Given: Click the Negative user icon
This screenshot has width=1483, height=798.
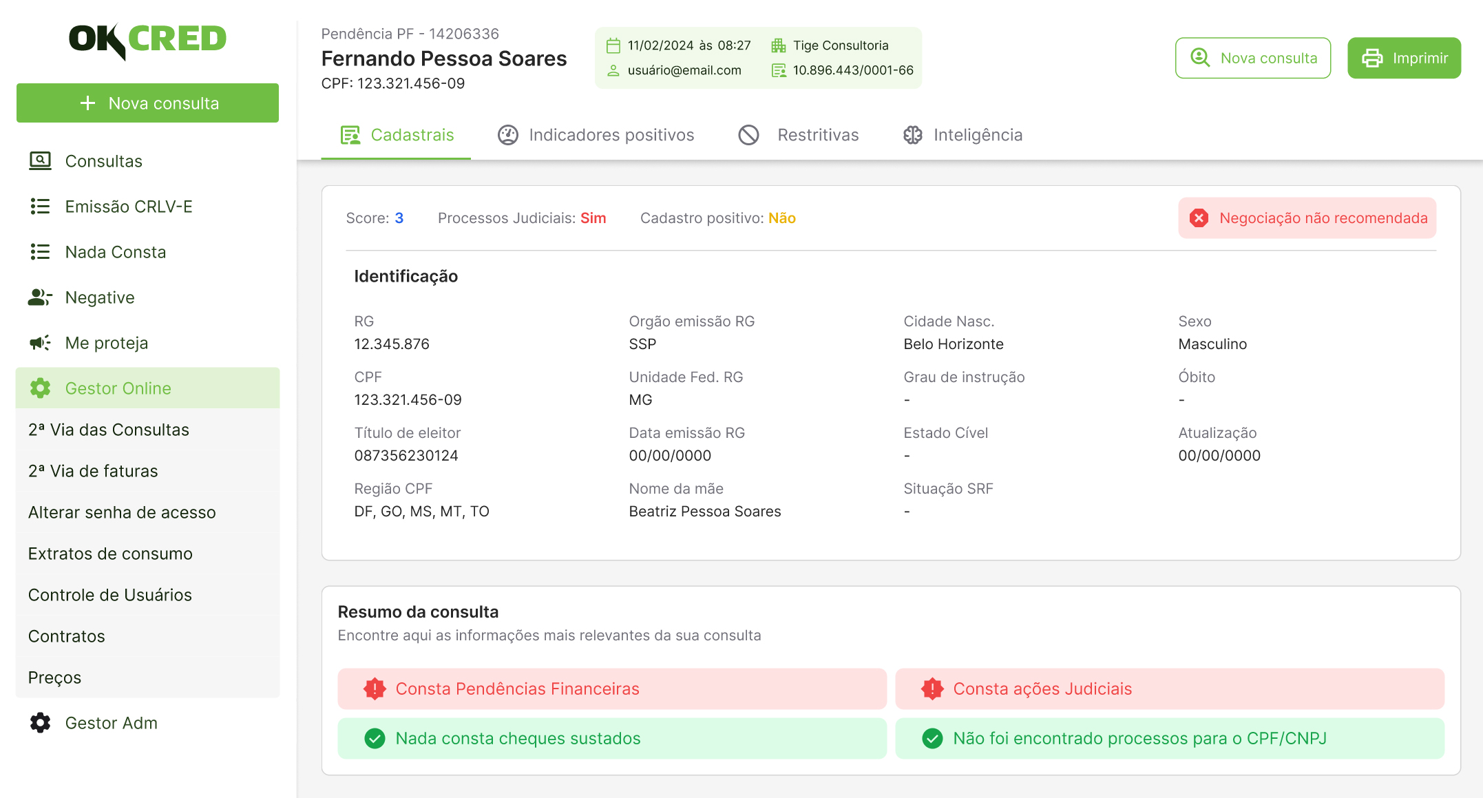Looking at the screenshot, I should click(x=40, y=297).
